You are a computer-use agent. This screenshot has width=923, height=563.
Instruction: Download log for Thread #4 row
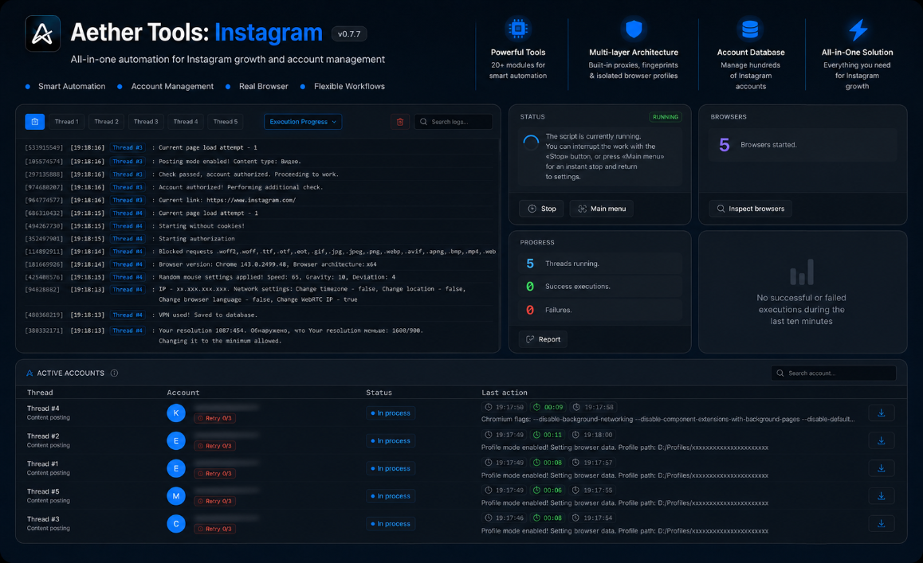tap(882, 413)
